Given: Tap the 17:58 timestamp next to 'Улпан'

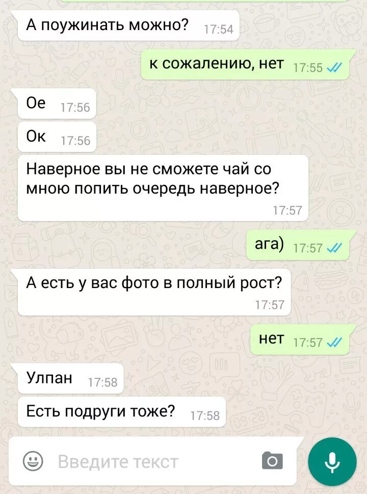Looking at the screenshot, I should (x=102, y=382).
